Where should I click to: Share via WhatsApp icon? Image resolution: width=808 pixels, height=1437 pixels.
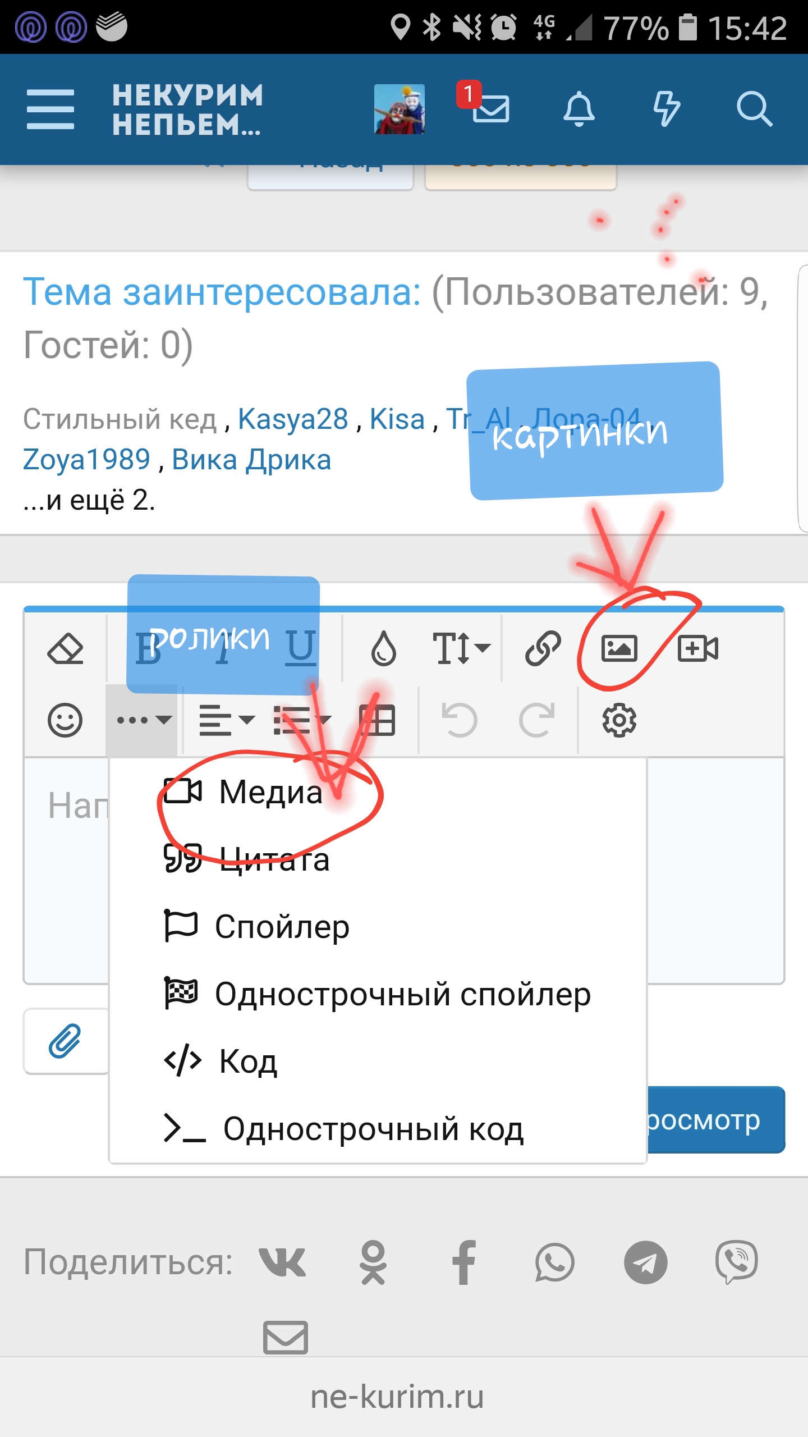tap(554, 1262)
